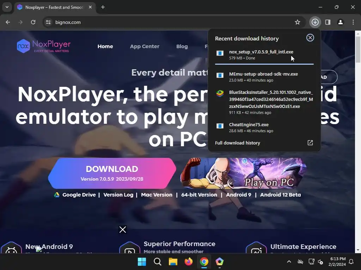Close the Noxplayer browser tab
Screen dimensions: 361x270
[90, 7]
